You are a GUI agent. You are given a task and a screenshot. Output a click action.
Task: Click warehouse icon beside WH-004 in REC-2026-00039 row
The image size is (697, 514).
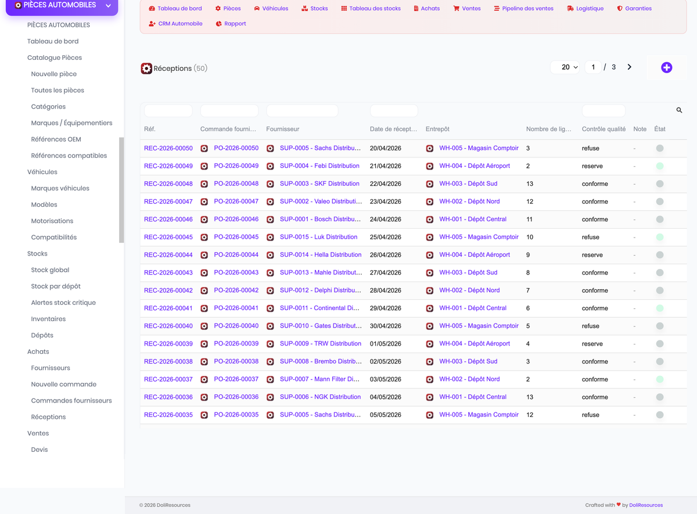(x=429, y=344)
